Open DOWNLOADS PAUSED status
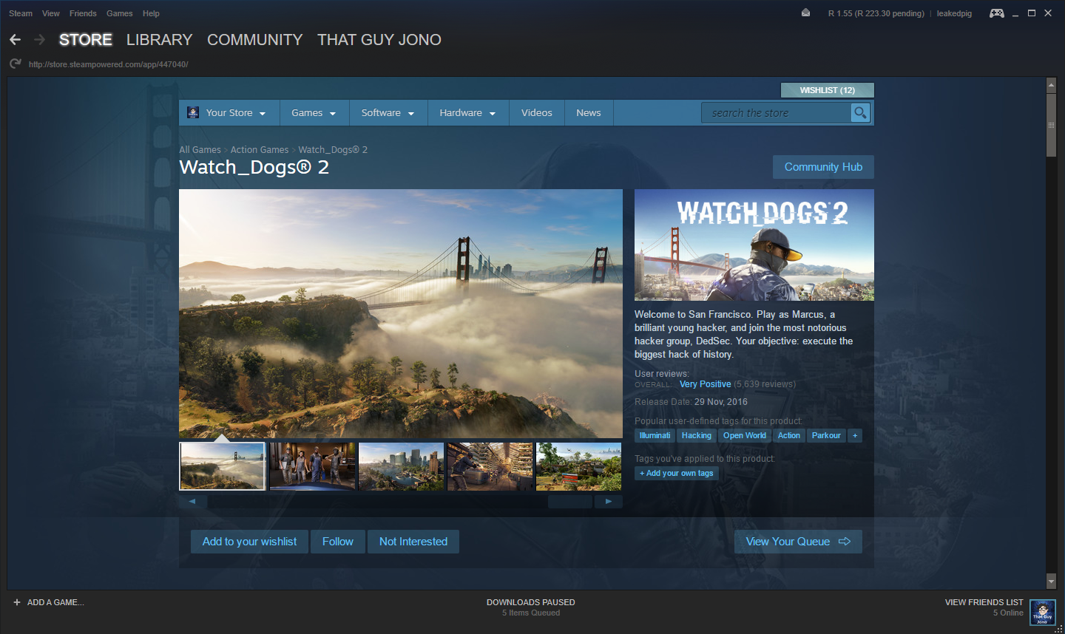The height and width of the screenshot is (634, 1065). point(531,602)
